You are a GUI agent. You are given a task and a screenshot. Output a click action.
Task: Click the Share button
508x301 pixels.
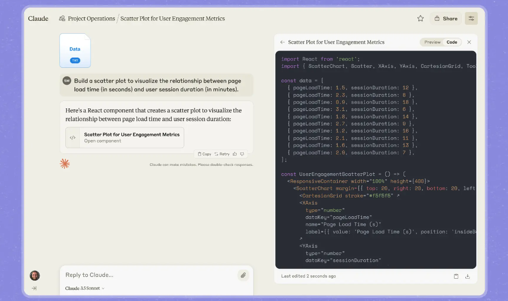[x=446, y=18]
